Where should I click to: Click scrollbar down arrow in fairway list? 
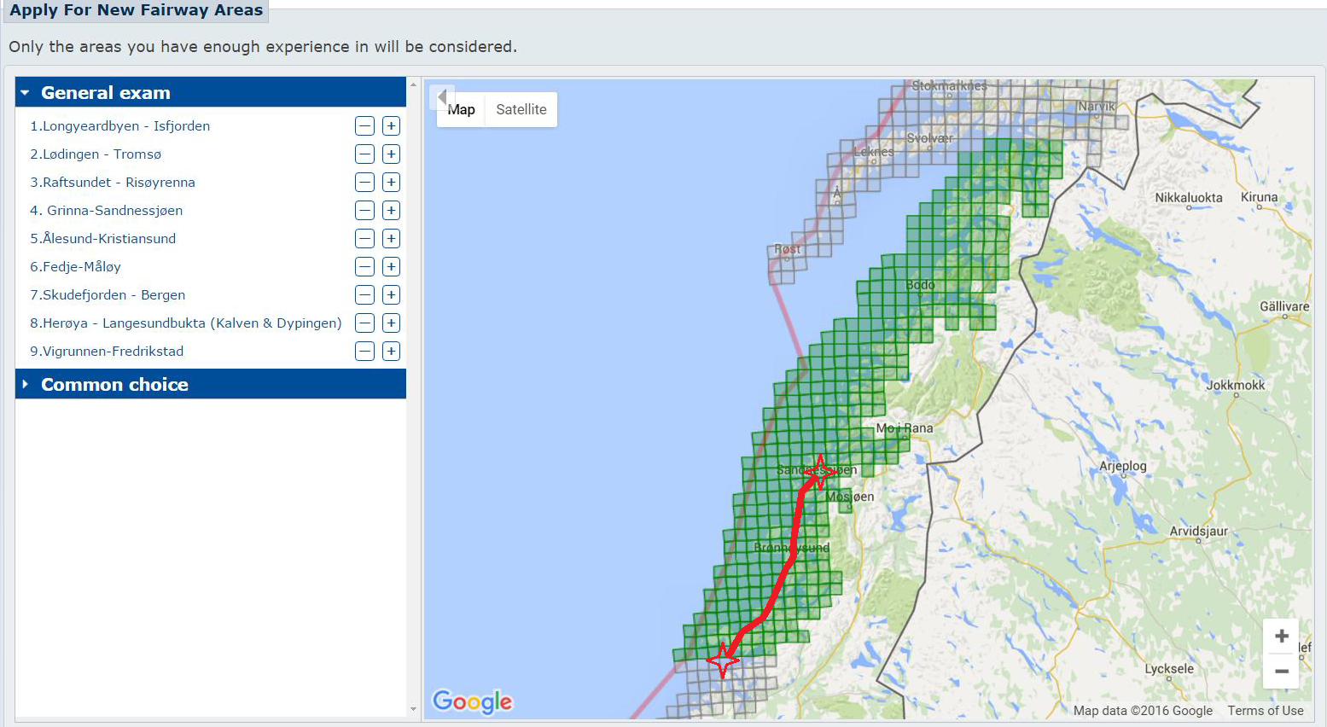pos(414,709)
